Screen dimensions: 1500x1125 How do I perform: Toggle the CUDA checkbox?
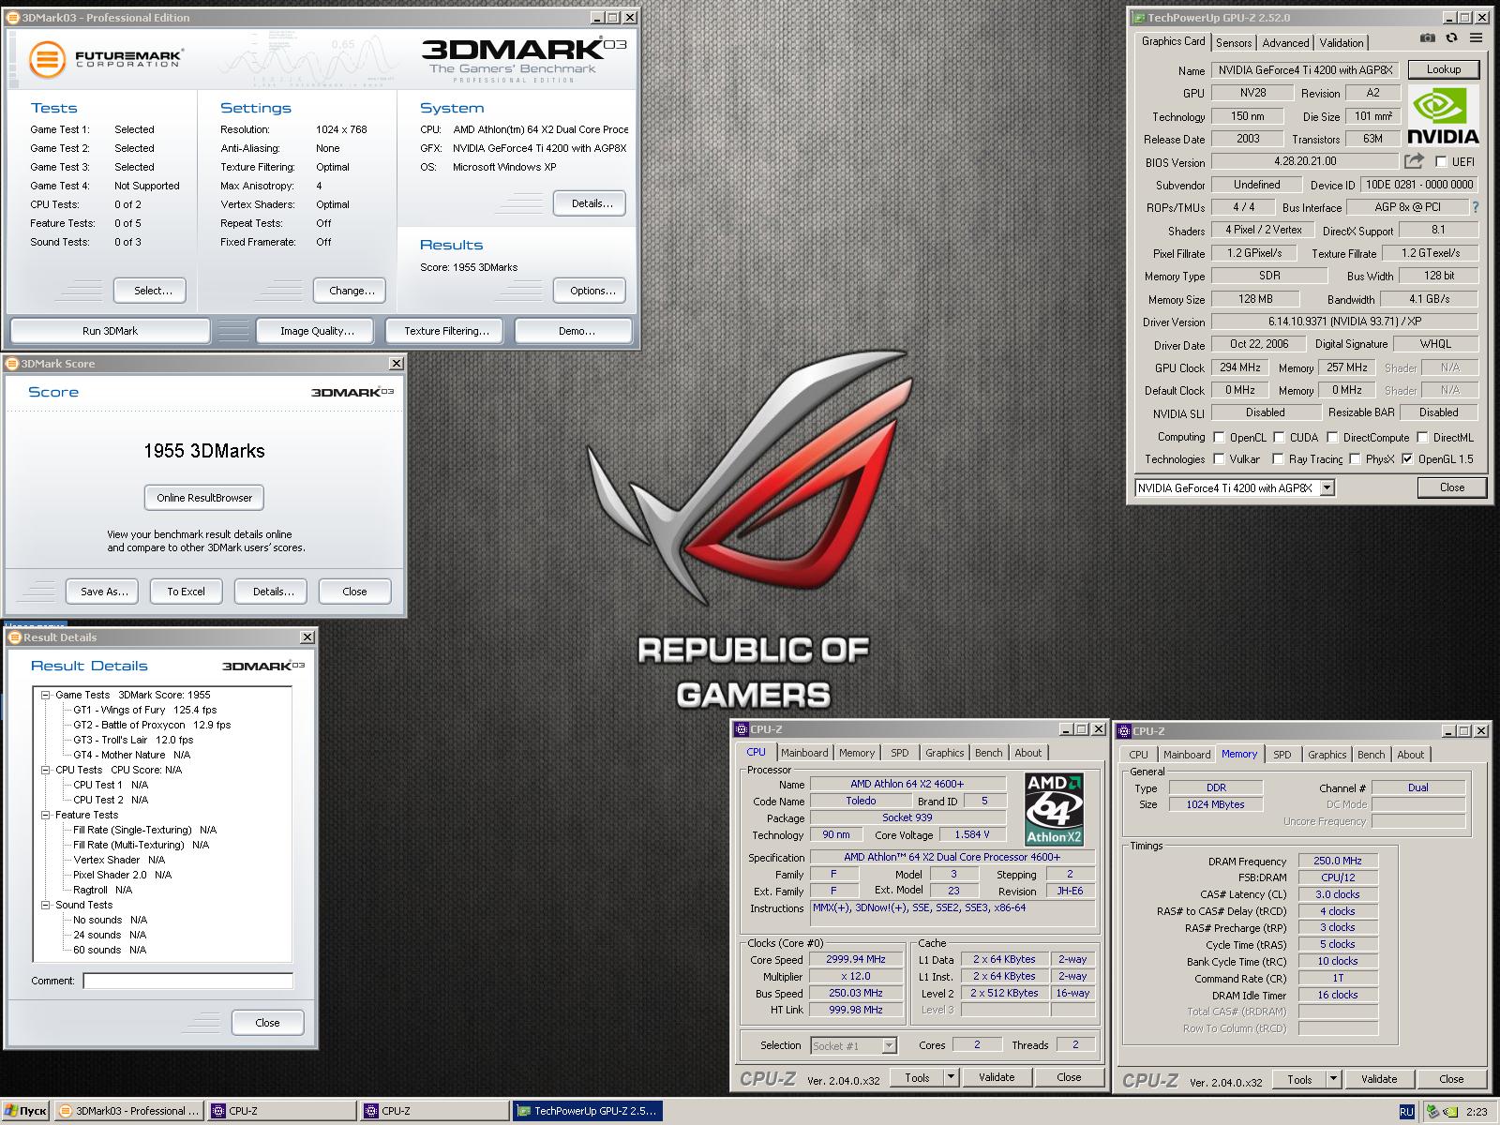(1279, 437)
